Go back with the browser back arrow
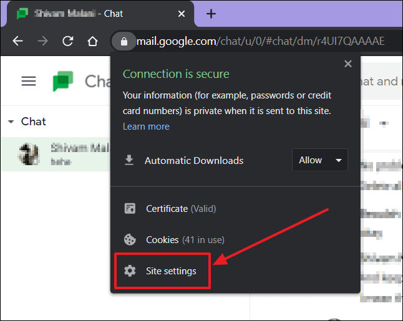403x321 pixels. click(x=17, y=41)
